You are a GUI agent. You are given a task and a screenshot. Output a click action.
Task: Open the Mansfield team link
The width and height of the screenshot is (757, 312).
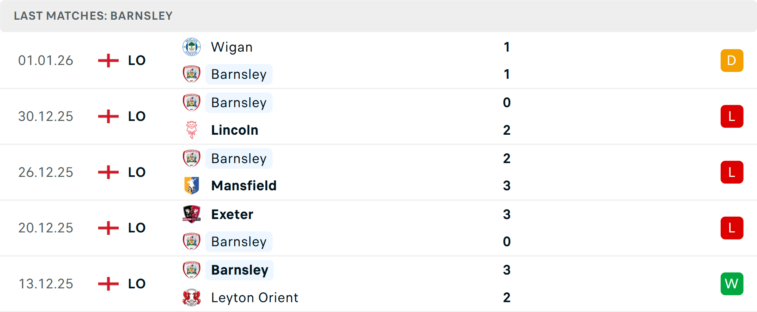(244, 186)
